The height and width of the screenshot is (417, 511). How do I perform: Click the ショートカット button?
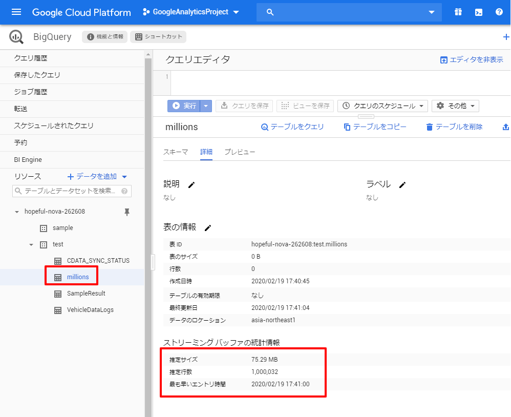click(158, 37)
